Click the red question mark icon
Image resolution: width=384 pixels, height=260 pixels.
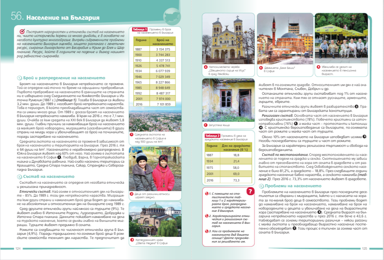pyautogui.click(x=250, y=191)
